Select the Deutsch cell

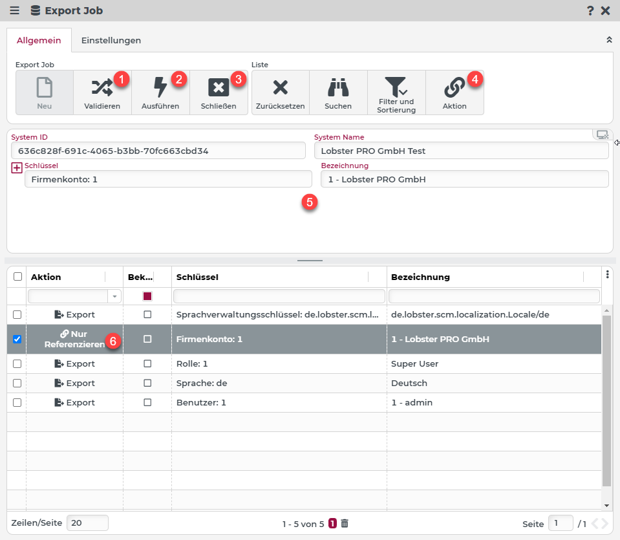[494, 383]
